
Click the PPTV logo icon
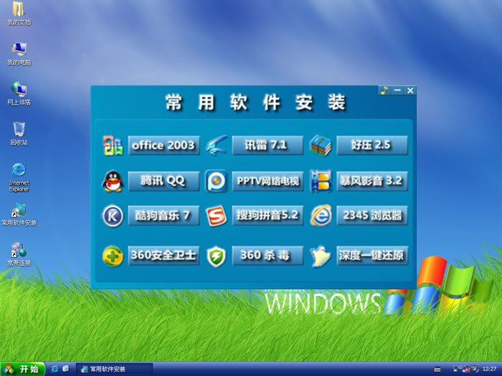(217, 181)
